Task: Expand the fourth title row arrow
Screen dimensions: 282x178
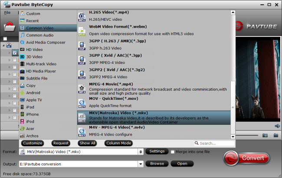Action: tap(10, 74)
